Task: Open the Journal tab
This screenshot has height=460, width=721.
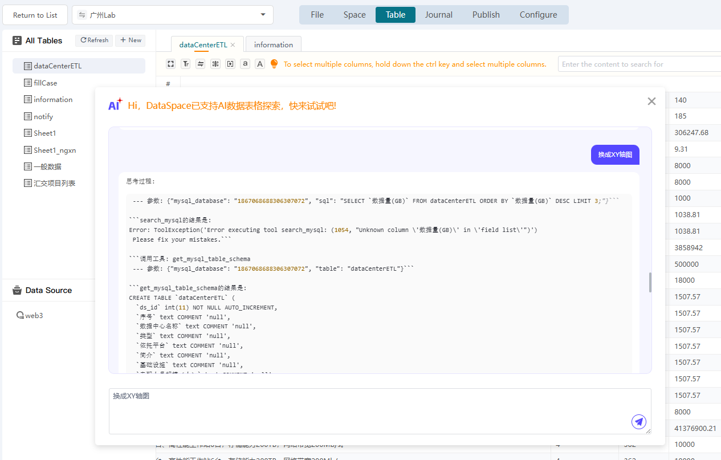Action: [439, 15]
